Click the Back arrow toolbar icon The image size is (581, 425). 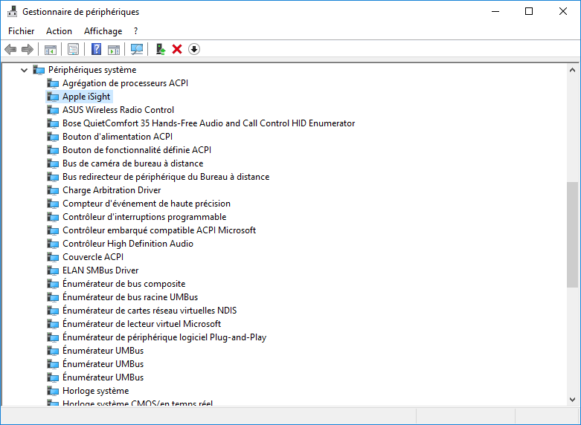pyautogui.click(x=10, y=49)
